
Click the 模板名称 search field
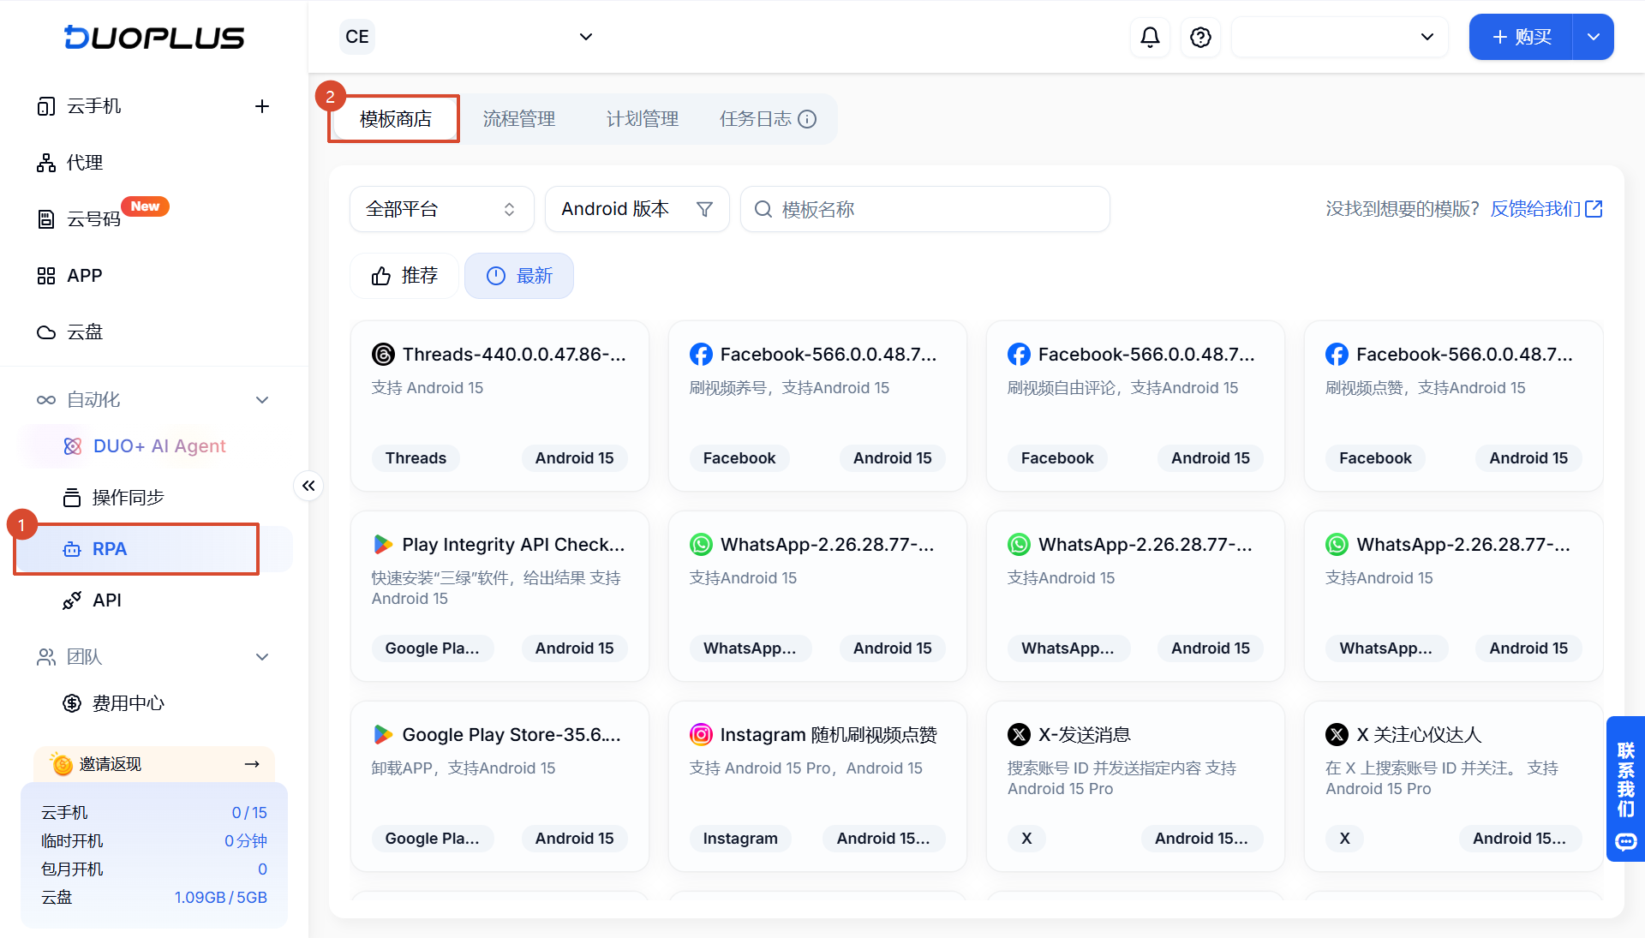click(925, 209)
